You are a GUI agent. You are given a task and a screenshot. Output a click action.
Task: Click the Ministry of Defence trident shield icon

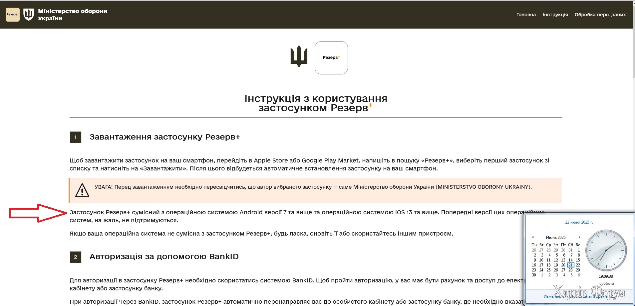29,14
